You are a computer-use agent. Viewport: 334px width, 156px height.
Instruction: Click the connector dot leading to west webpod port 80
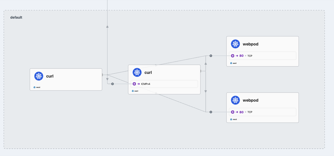[211, 112]
